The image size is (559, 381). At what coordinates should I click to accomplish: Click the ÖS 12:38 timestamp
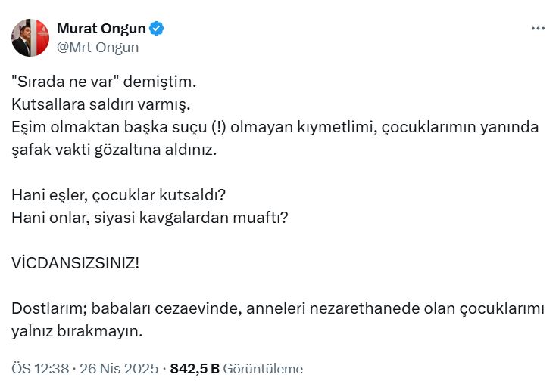pos(40,369)
